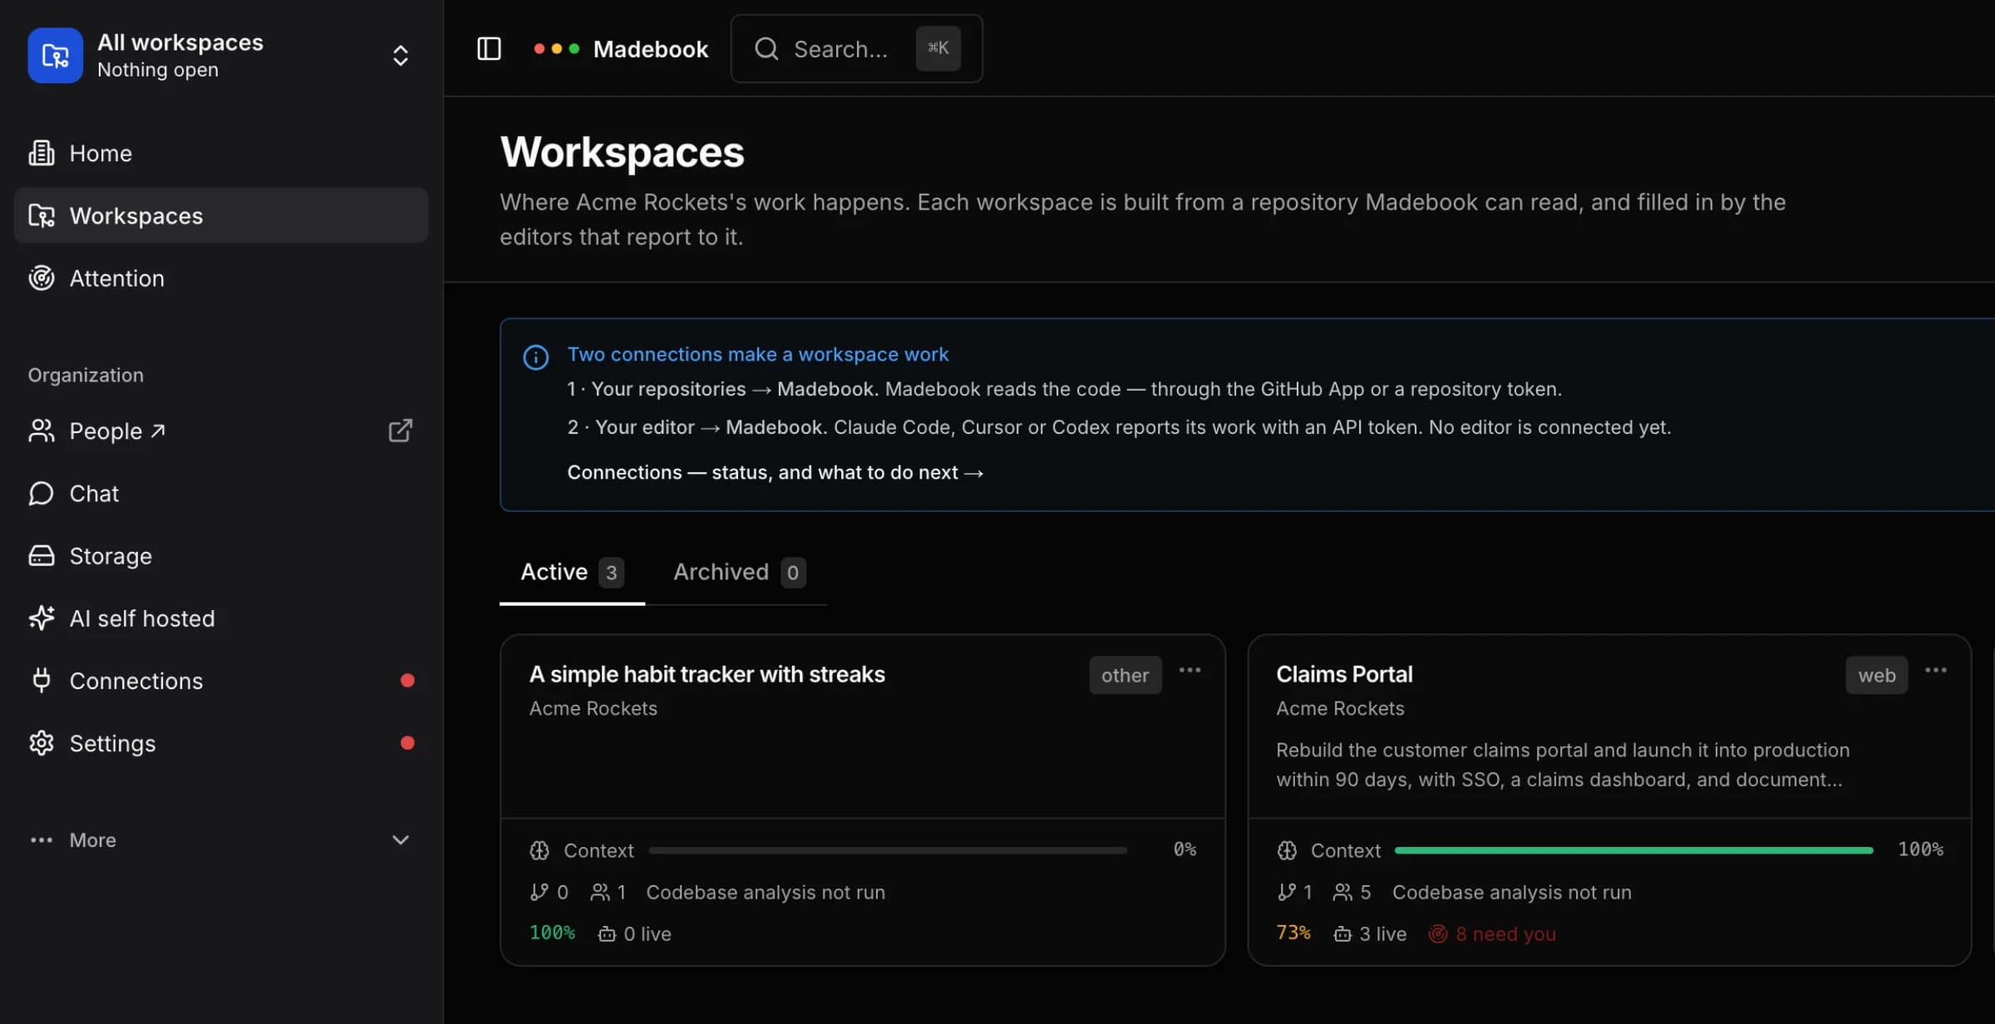The height and width of the screenshot is (1024, 1995).
Task: Click the external link icon beside People
Action: (x=400, y=431)
